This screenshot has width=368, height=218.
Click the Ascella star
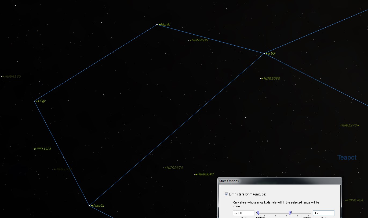tap(89, 206)
